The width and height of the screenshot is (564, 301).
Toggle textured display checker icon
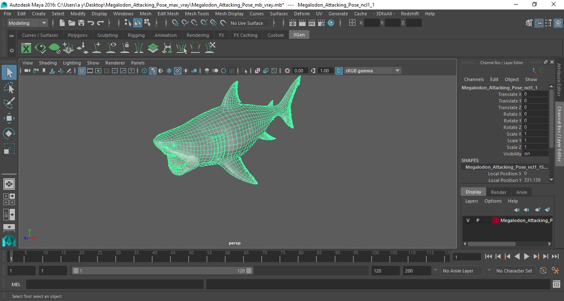click(x=177, y=71)
